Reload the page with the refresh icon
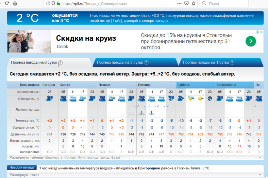This screenshot has width=268, height=178. [x=7, y=4]
